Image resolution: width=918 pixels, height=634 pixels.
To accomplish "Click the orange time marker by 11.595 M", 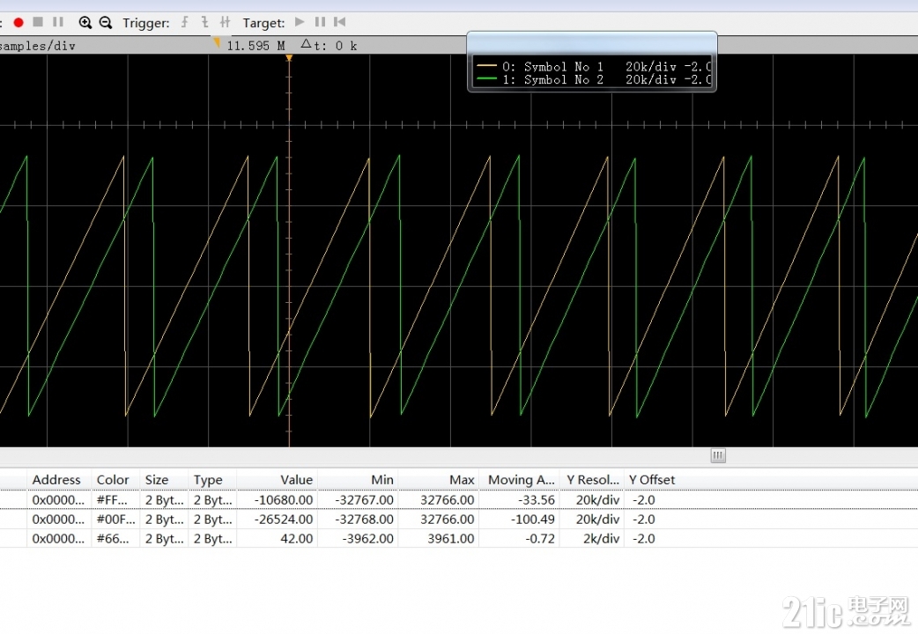I will [x=217, y=43].
